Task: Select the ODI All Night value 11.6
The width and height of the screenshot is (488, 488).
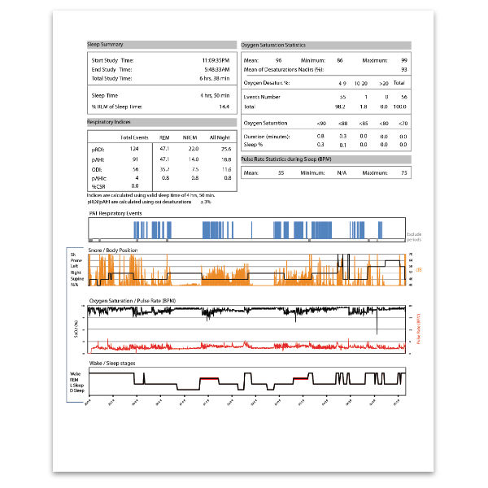Action: (227, 170)
